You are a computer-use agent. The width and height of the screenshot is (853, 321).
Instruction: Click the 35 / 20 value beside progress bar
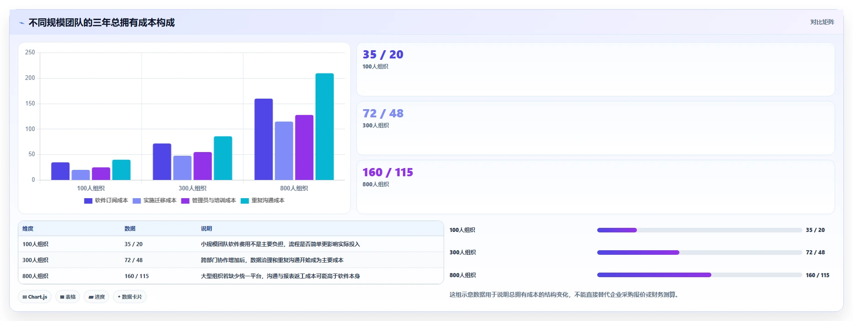816,230
